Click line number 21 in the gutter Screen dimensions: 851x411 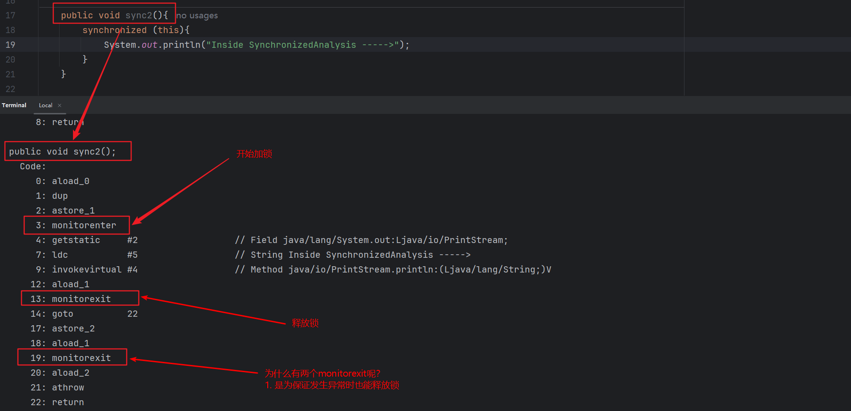(x=10, y=75)
